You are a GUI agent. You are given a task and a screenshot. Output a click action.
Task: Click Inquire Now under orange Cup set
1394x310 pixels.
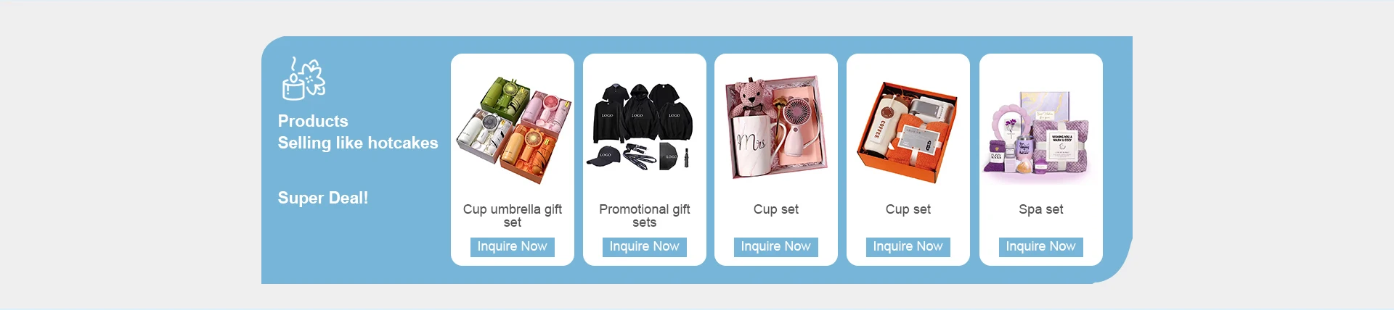point(908,247)
